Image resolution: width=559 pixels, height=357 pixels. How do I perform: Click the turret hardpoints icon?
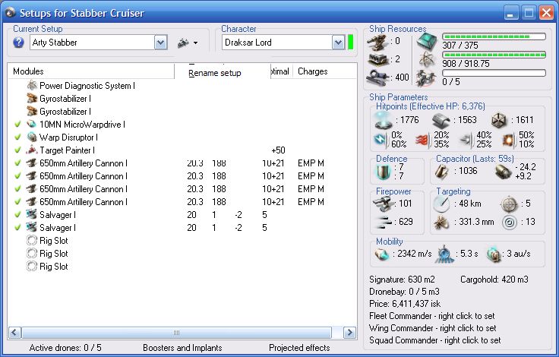pos(378,42)
